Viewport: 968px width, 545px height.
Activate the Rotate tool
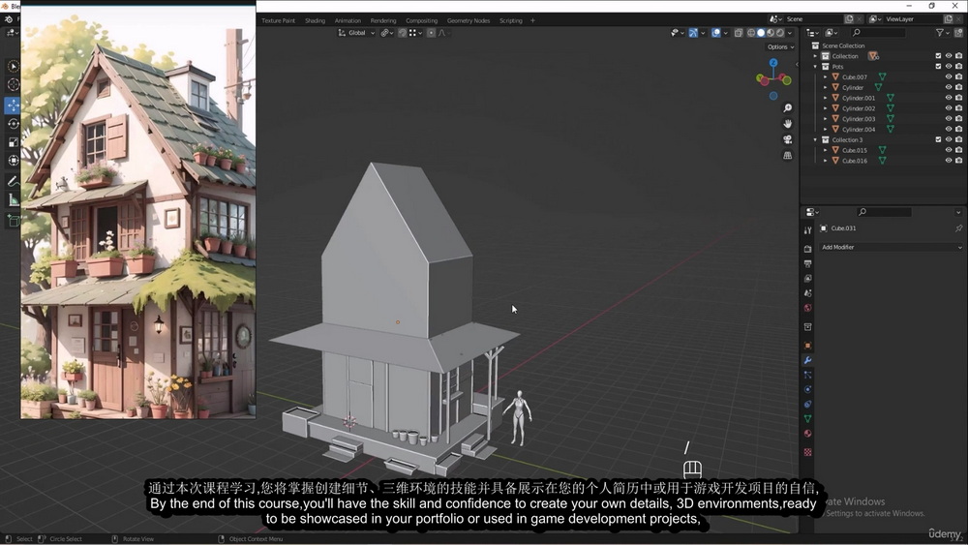click(x=13, y=124)
